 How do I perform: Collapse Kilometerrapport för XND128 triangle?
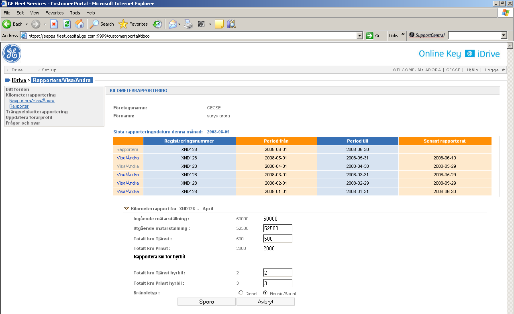pos(126,208)
